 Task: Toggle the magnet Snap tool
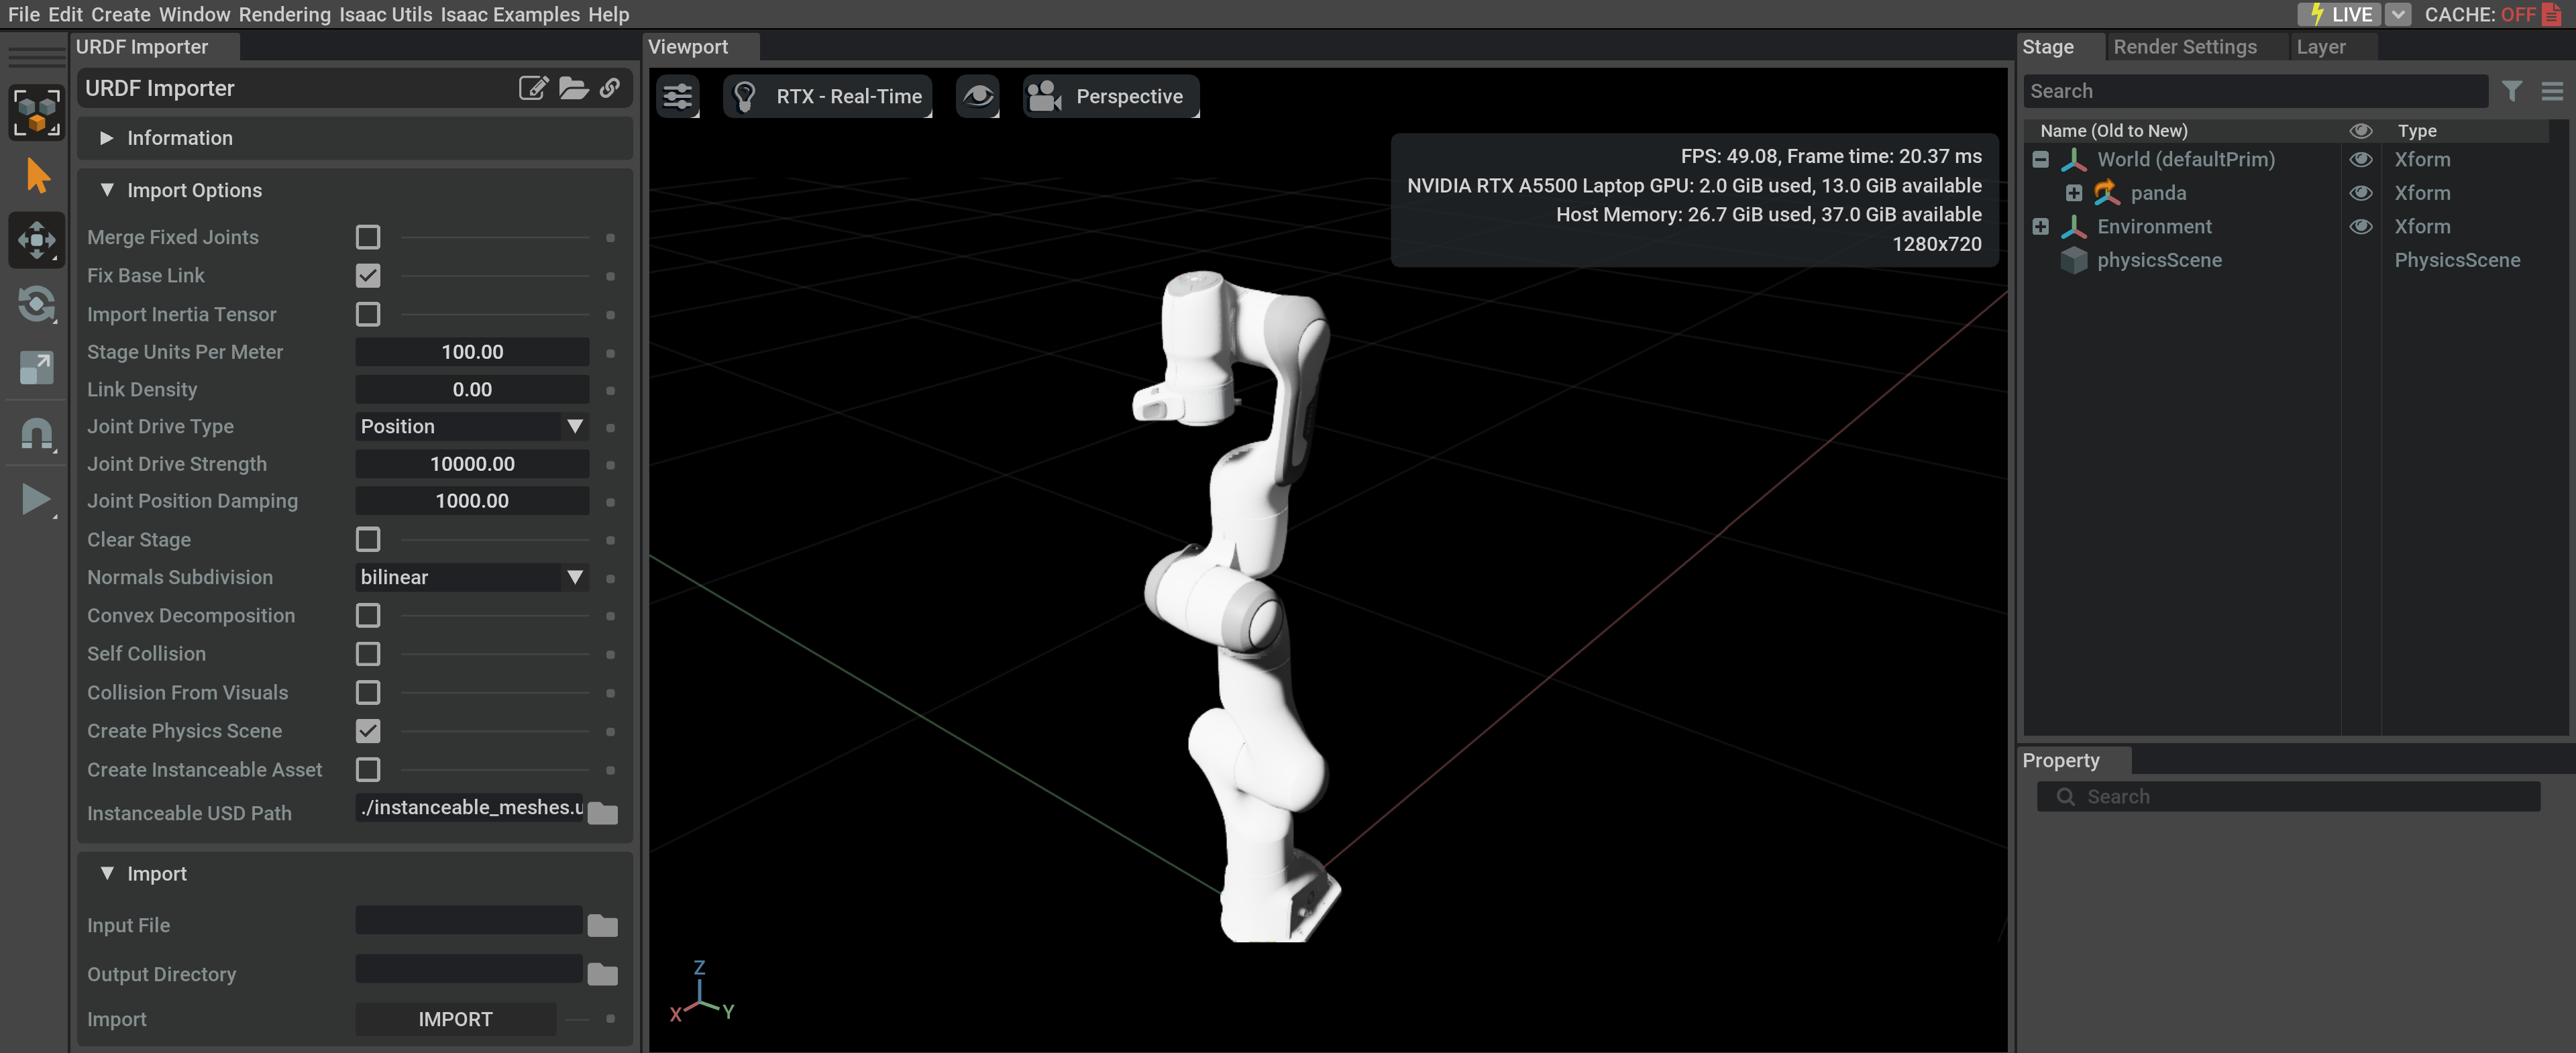click(37, 433)
